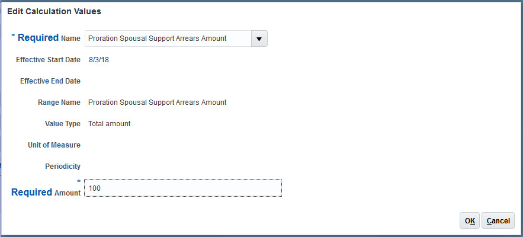
Task: Focus the Amount input field
Action: pyautogui.click(x=182, y=188)
